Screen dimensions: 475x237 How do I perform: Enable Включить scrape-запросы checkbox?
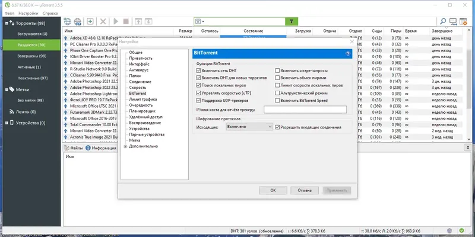[x=277, y=71]
